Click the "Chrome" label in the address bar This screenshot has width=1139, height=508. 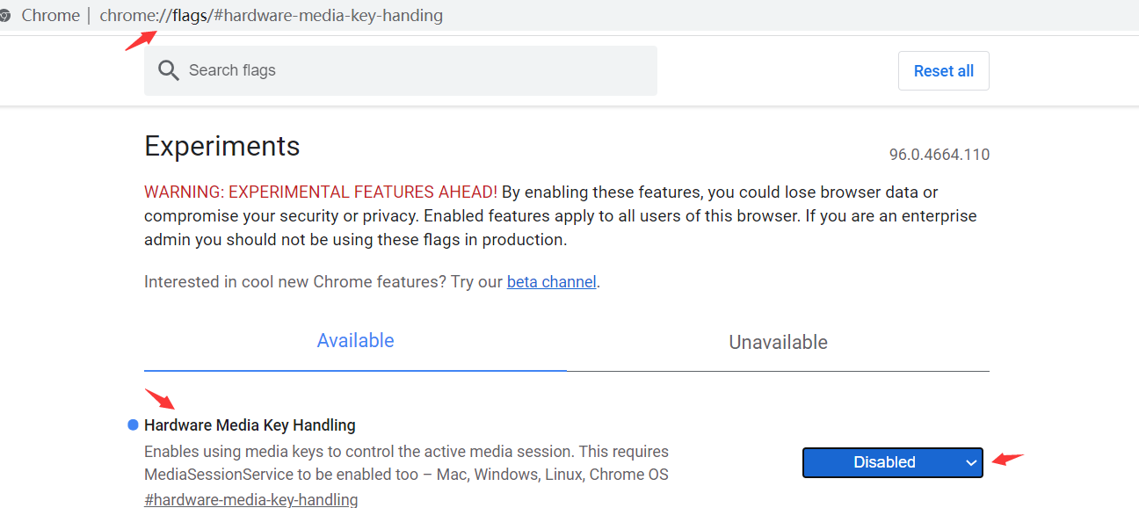point(50,16)
